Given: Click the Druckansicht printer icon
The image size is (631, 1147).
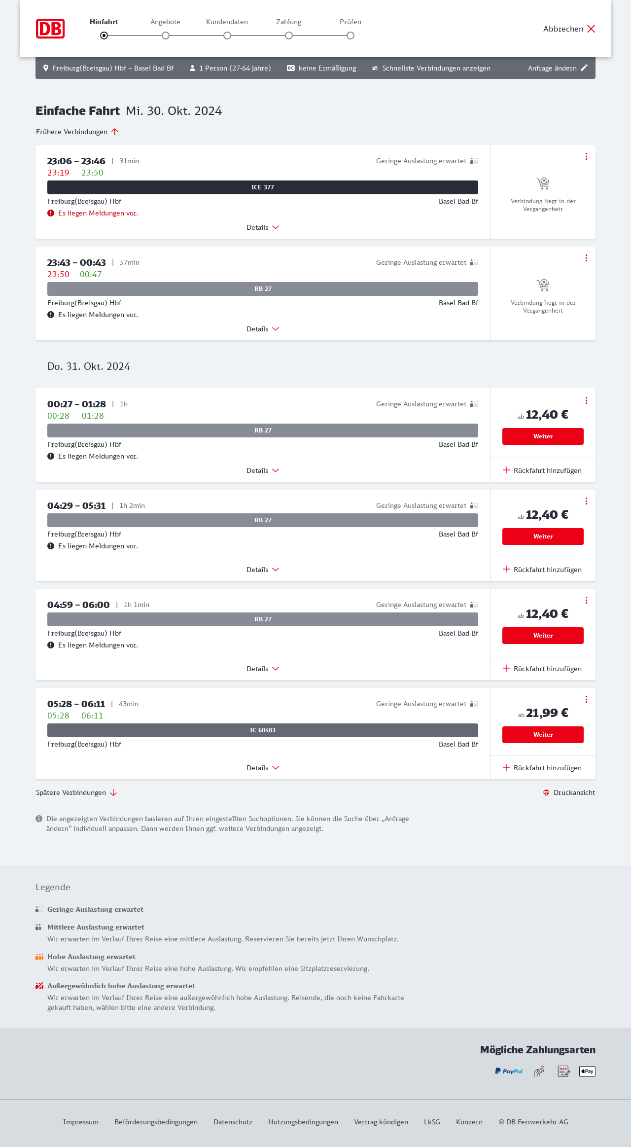Looking at the screenshot, I should click(546, 792).
